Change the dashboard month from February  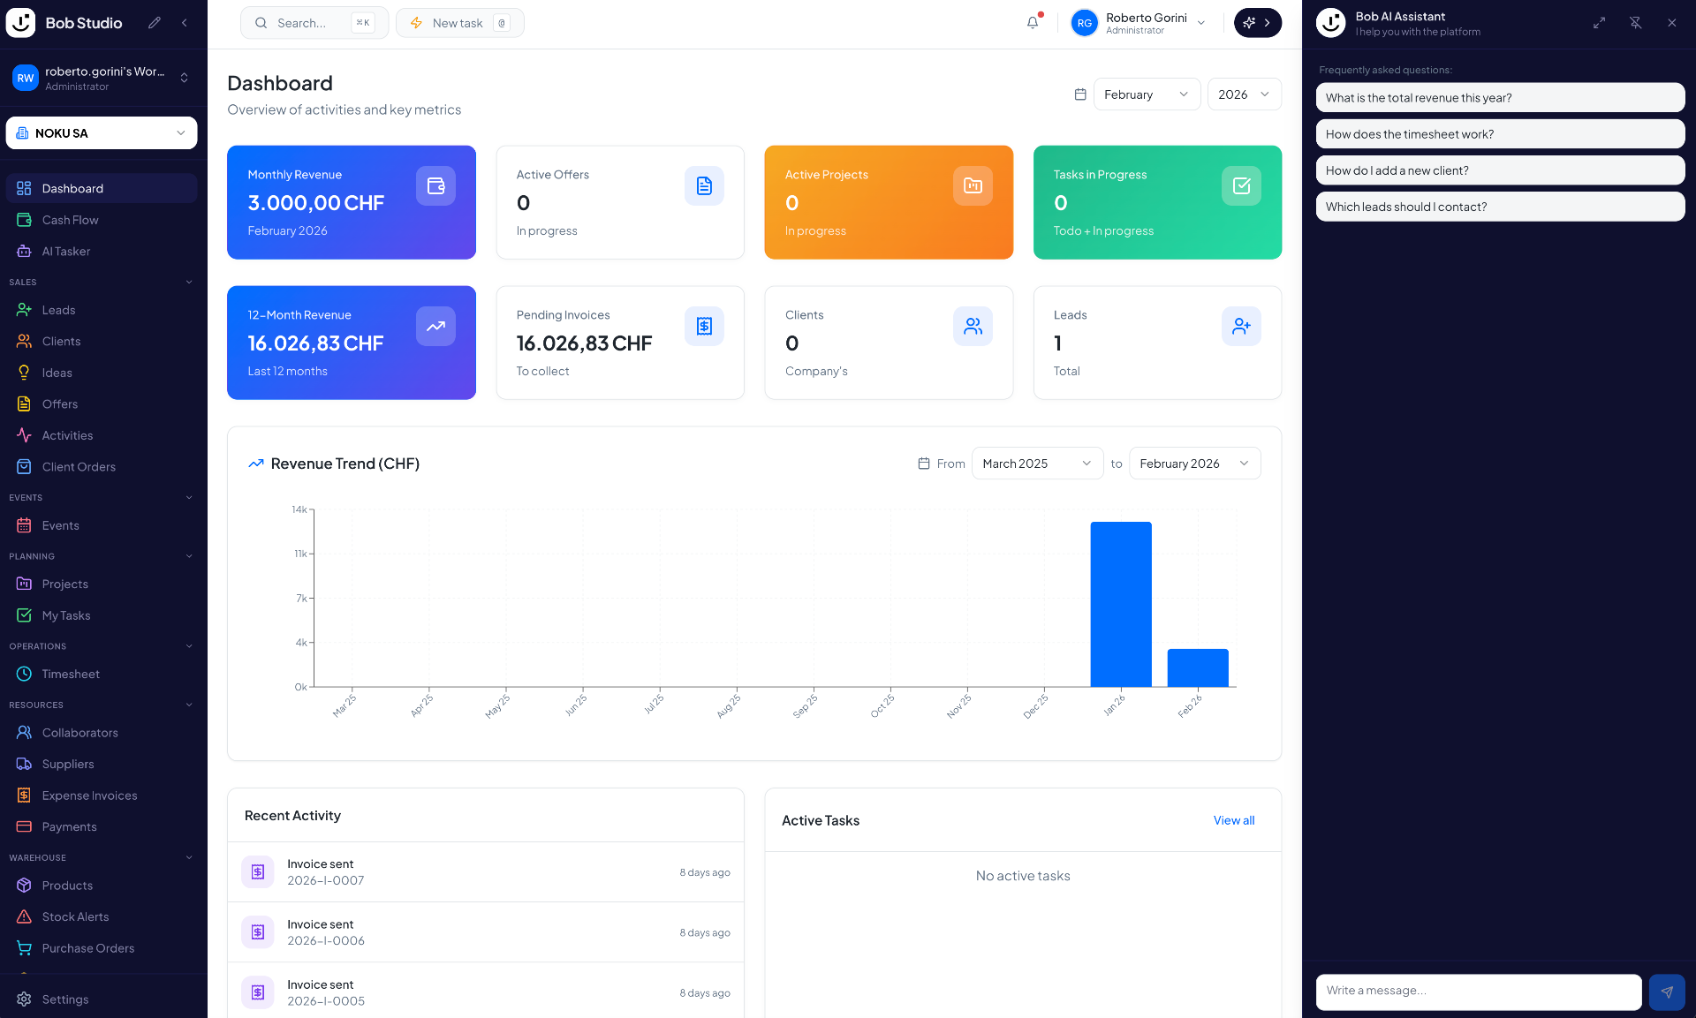coord(1146,94)
